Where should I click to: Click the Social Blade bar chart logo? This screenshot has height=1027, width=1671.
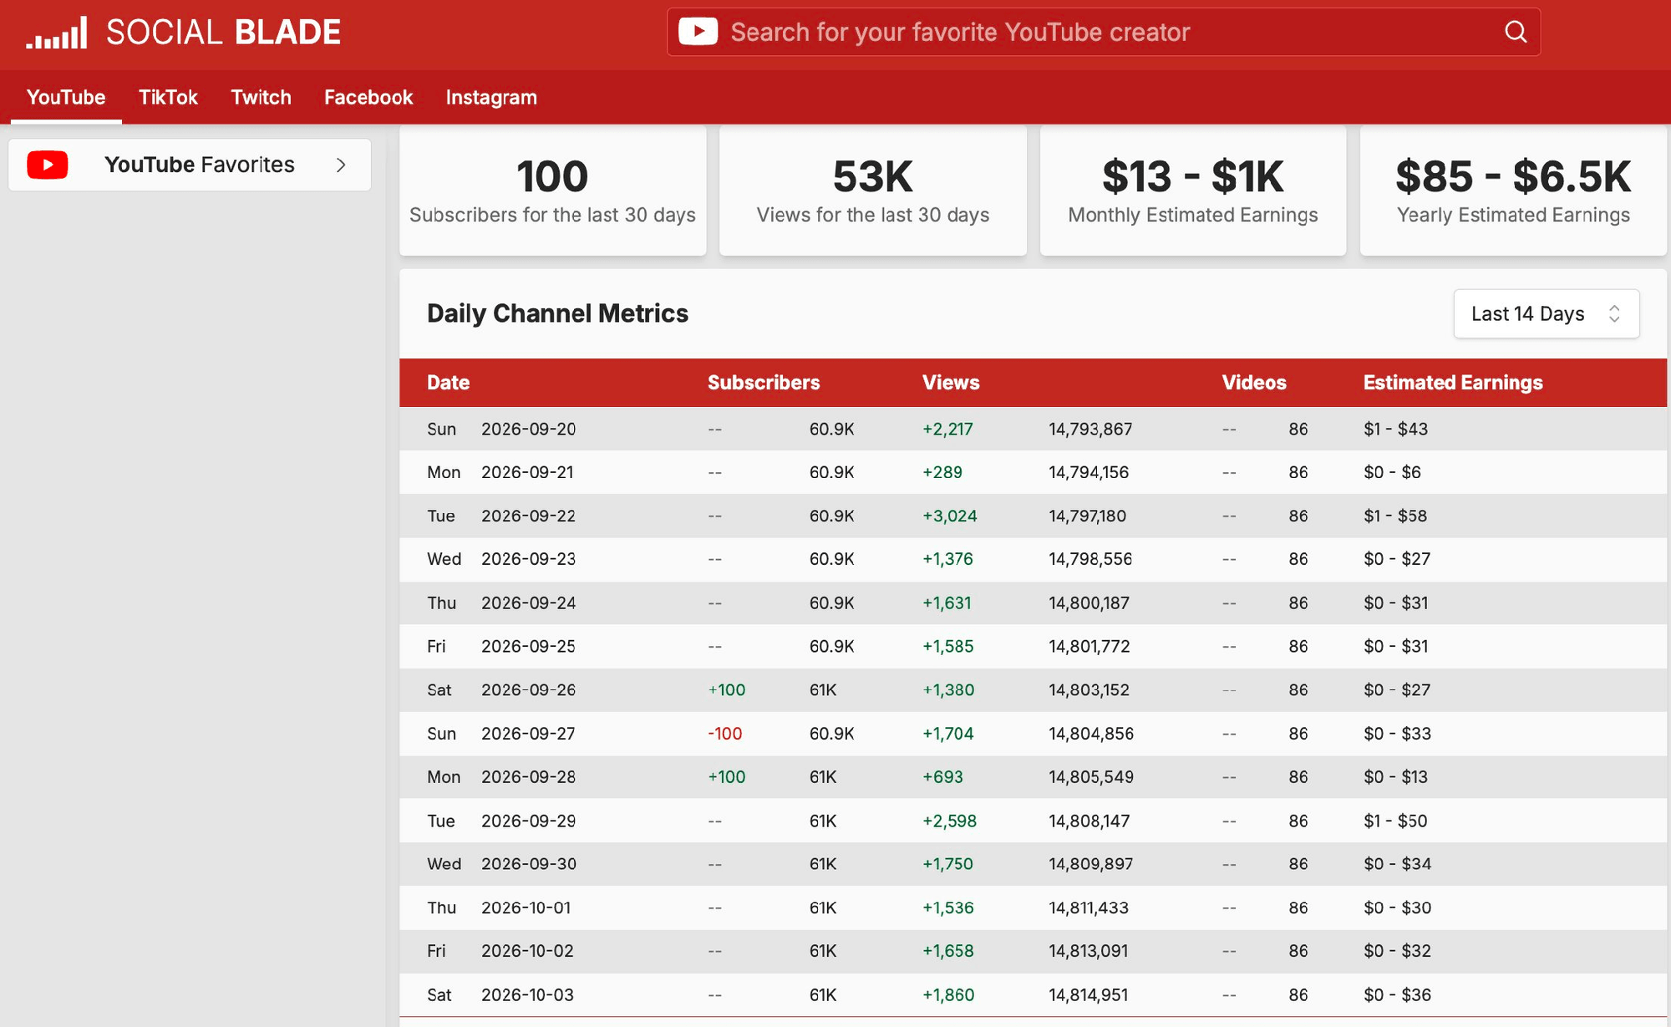[x=56, y=33]
